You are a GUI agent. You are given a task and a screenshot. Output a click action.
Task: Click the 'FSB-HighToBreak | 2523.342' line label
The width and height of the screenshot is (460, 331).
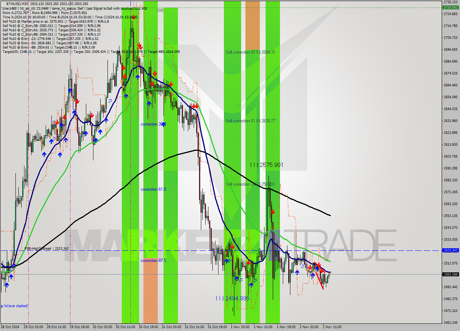click(x=47, y=249)
